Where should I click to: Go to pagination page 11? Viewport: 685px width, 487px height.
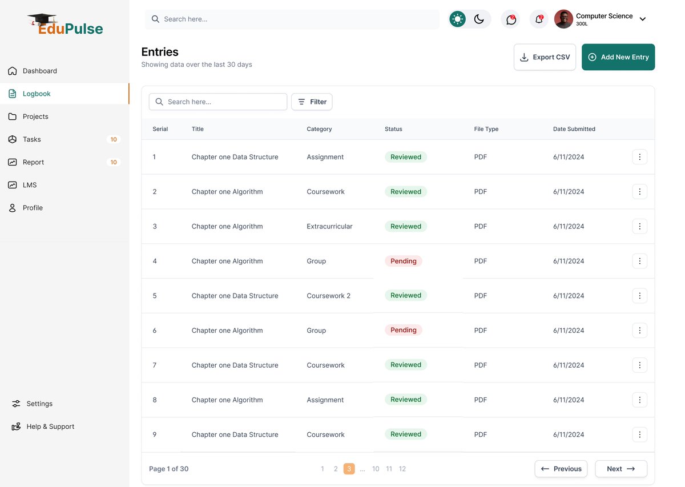[x=389, y=469]
